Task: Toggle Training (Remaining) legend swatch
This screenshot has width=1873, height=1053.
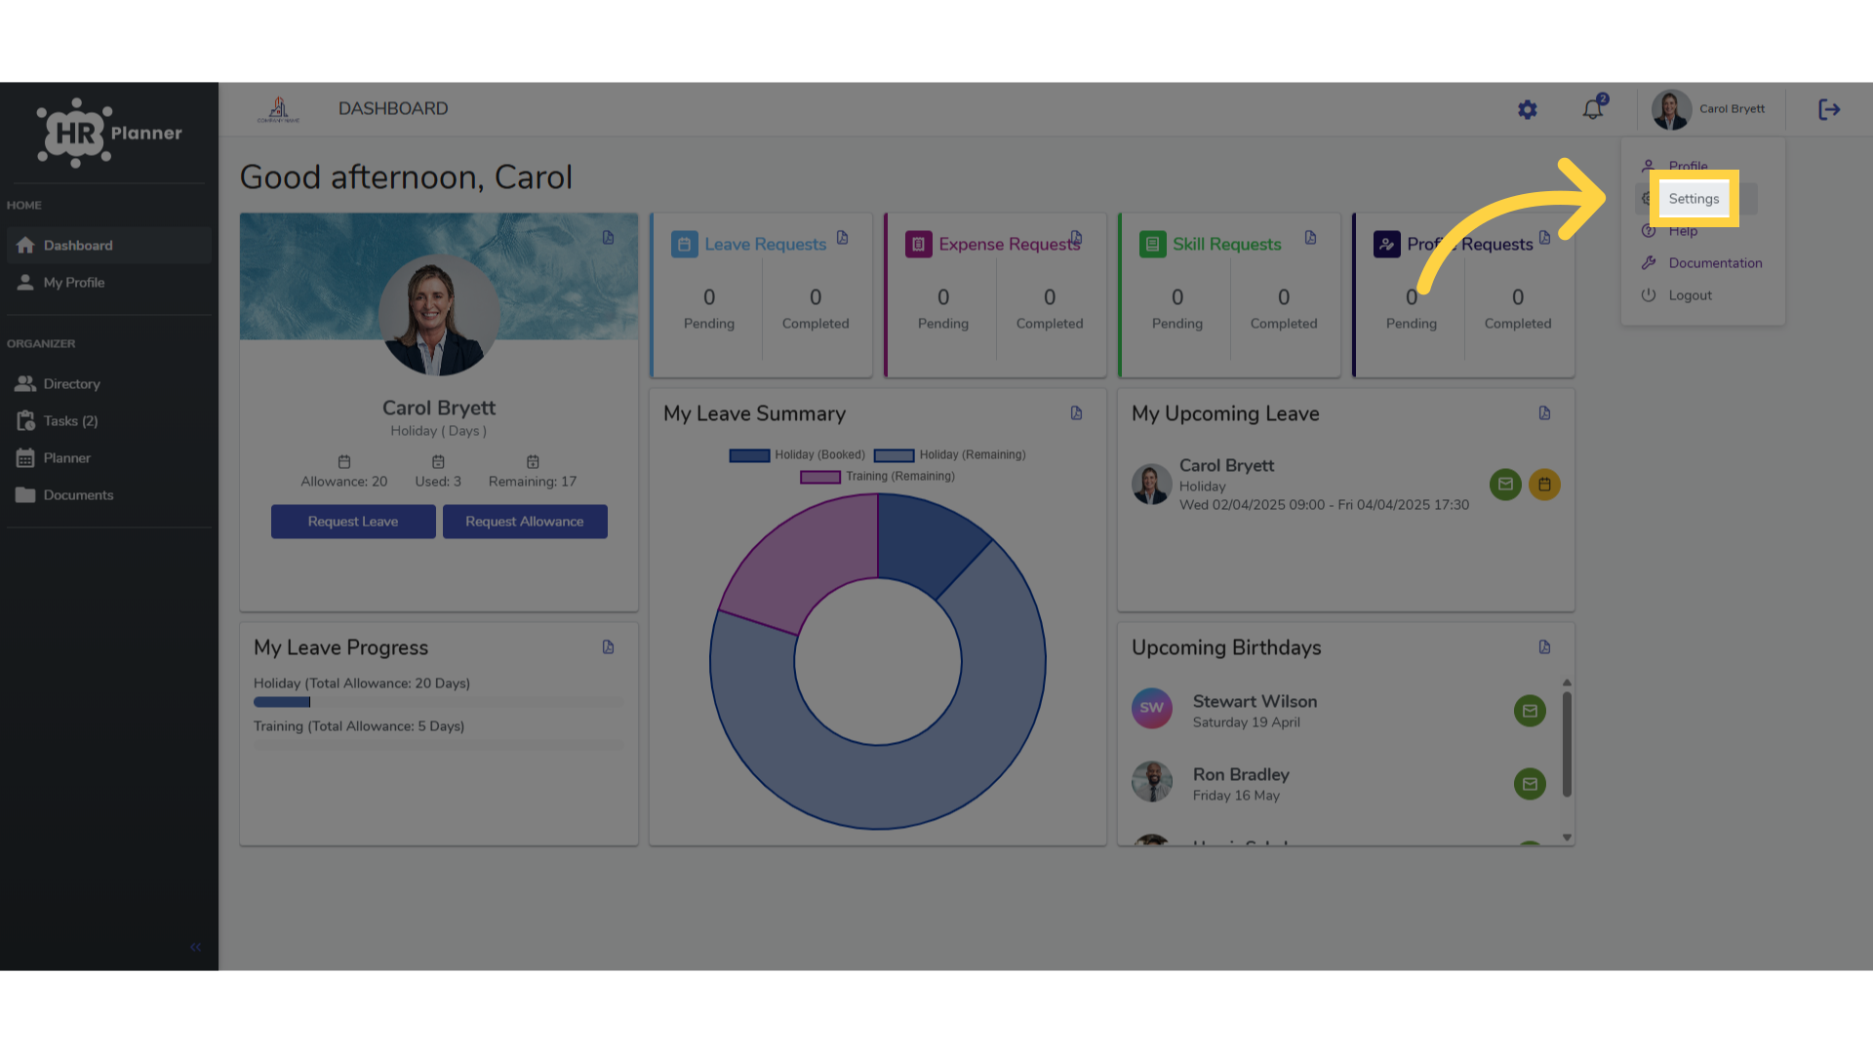Action: 820,477
